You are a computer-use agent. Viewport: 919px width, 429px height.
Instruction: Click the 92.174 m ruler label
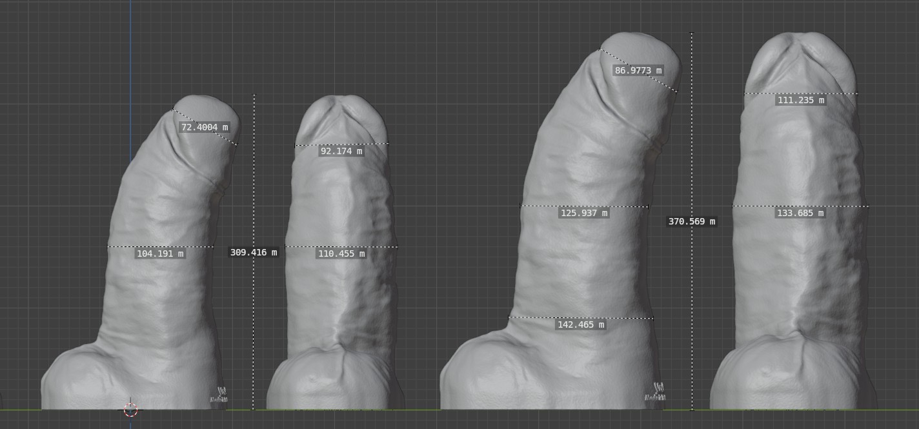point(341,152)
